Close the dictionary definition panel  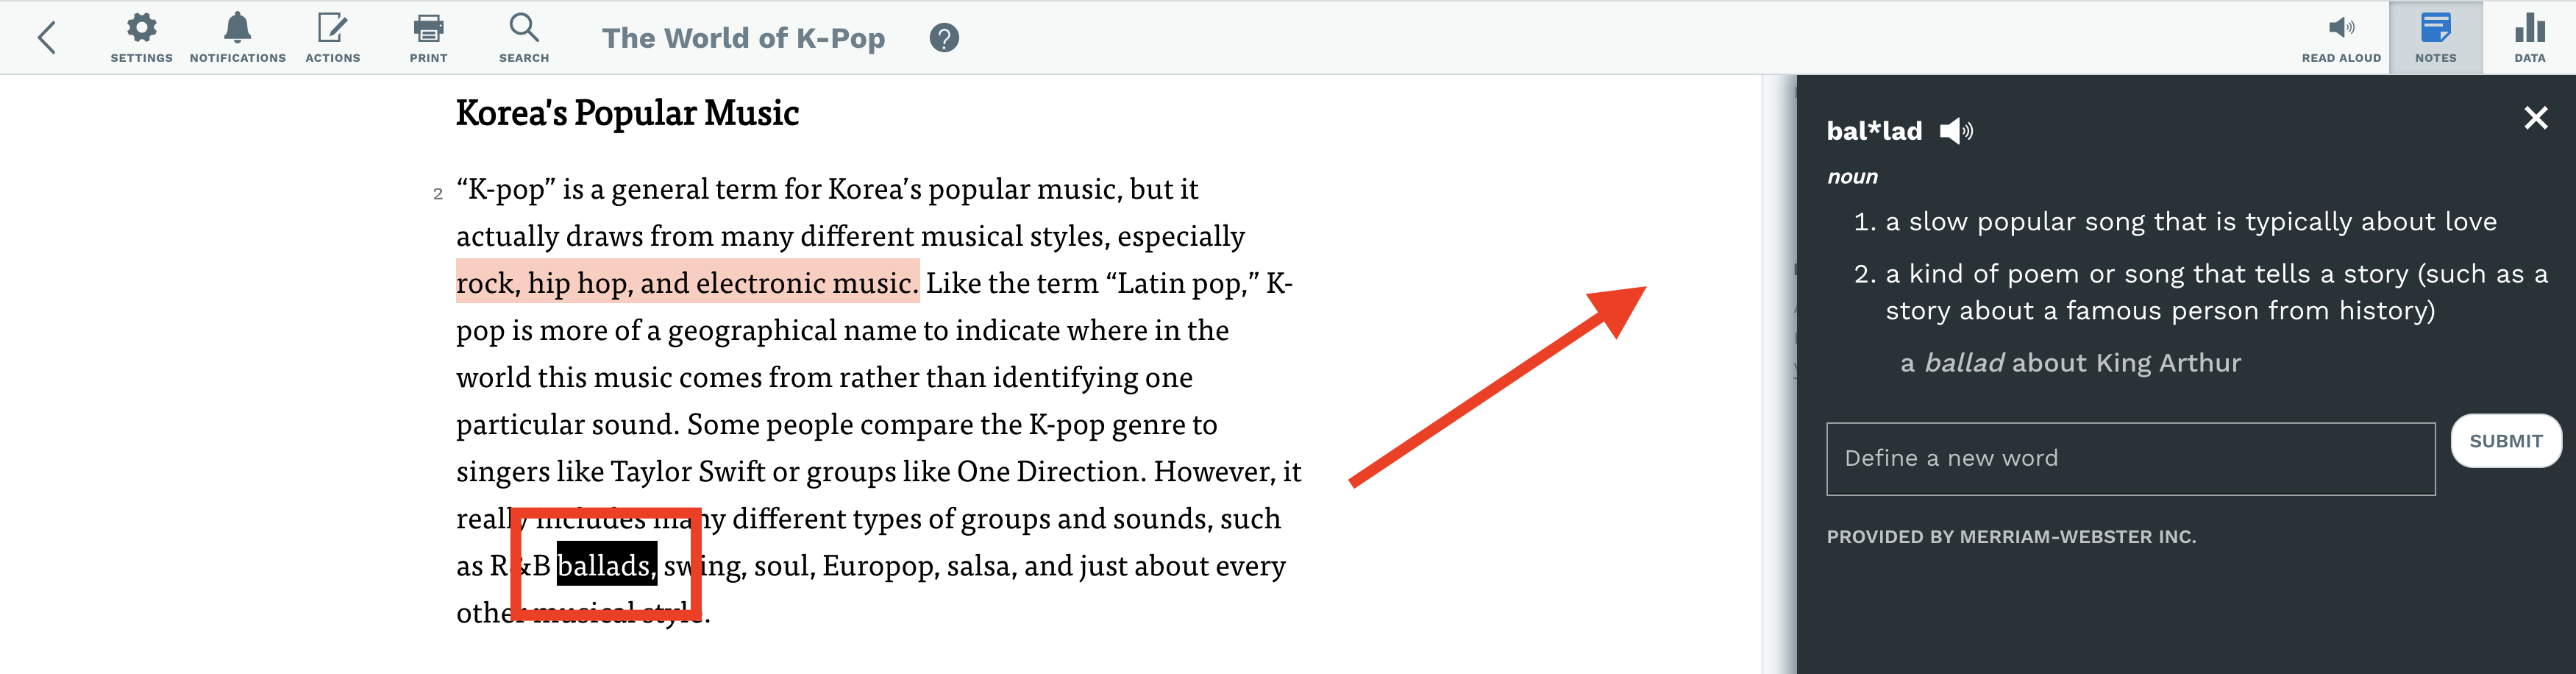pos(2535,118)
